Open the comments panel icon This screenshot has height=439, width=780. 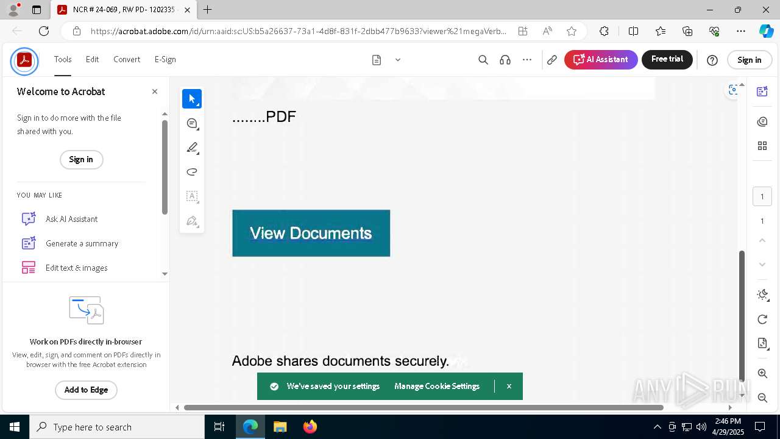point(762,122)
